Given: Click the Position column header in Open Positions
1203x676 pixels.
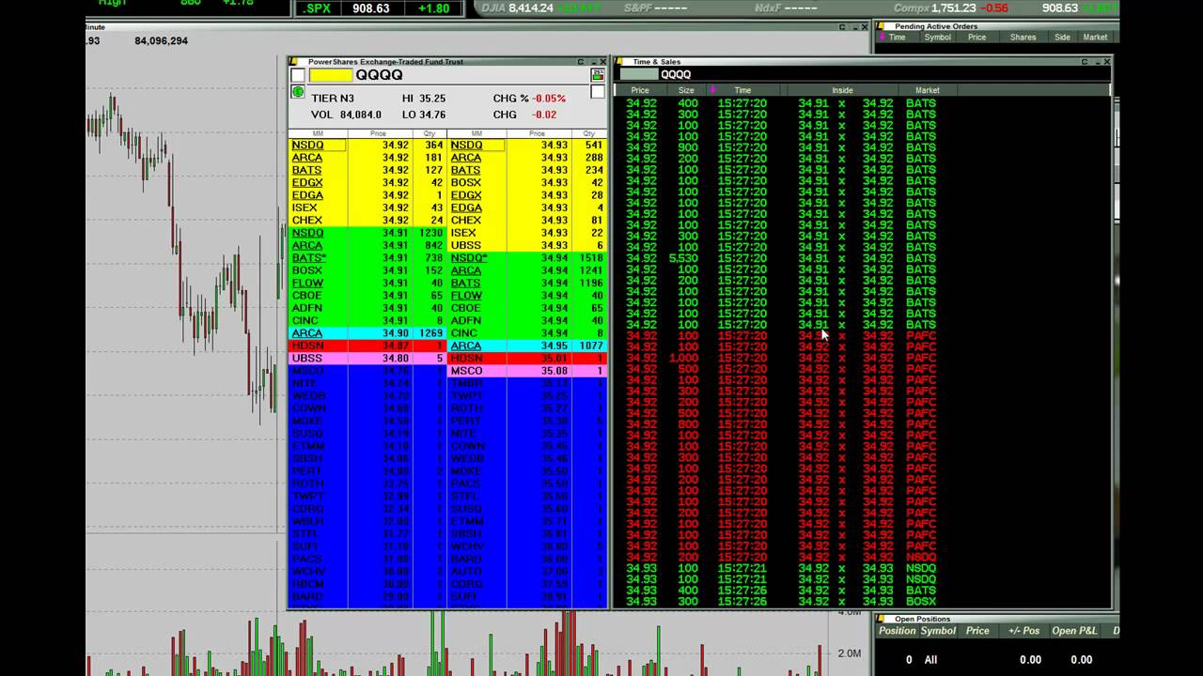Looking at the screenshot, I should (x=897, y=631).
